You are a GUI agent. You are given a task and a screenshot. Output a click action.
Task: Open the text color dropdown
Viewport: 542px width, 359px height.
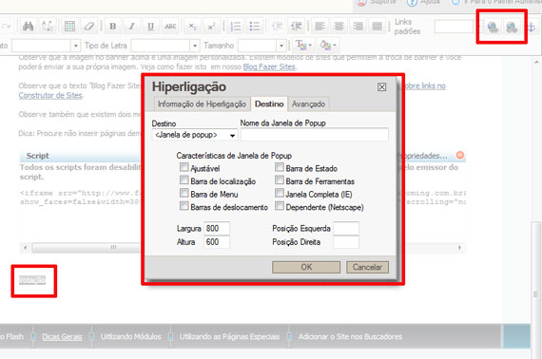click(304, 45)
